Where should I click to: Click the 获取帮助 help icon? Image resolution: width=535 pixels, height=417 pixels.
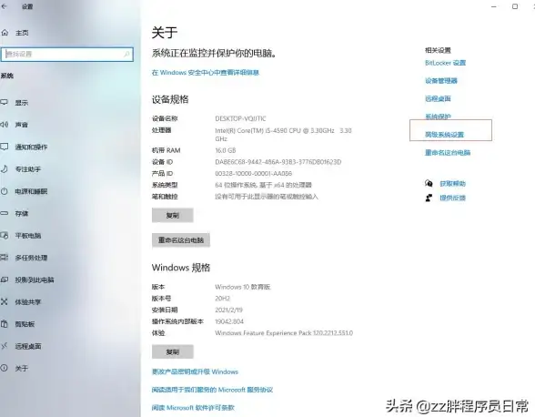[429, 183]
